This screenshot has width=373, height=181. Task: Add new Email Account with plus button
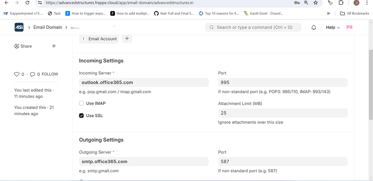pos(127,39)
